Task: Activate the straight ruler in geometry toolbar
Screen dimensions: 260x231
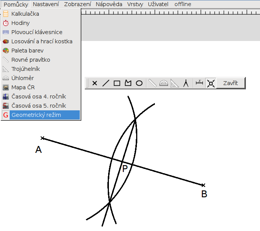Action: 153,83
